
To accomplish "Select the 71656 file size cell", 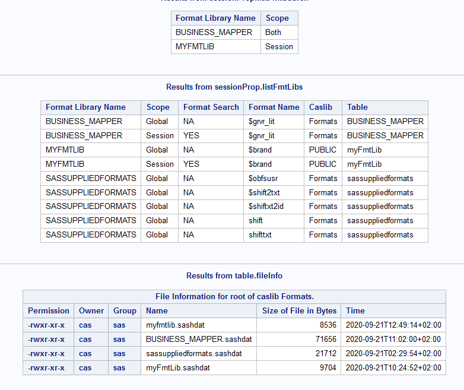I will (325, 340).
